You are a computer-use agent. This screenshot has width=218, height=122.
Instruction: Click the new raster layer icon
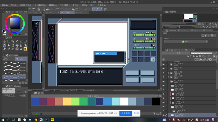(x=196, y=60)
